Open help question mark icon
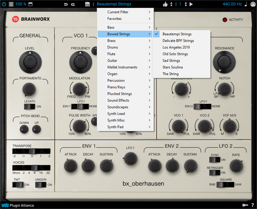Screen dimensions: 257x209 [252, 205]
